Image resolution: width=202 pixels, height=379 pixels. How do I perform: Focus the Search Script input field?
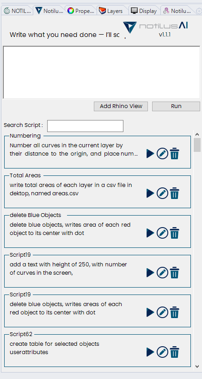click(x=85, y=126)
